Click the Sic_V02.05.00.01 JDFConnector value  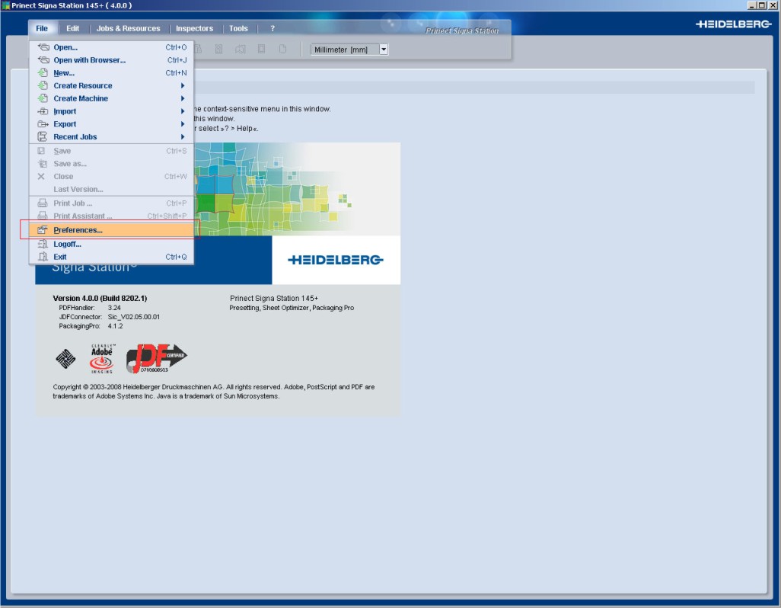pos(133,317)
